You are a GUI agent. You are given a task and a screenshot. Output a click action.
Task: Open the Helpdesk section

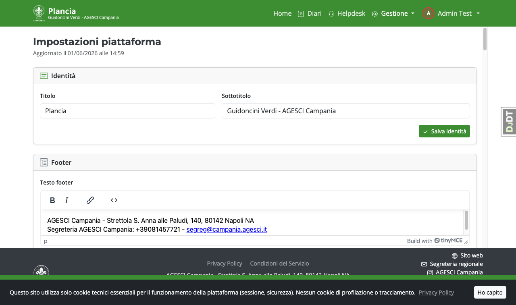(347, 13)
